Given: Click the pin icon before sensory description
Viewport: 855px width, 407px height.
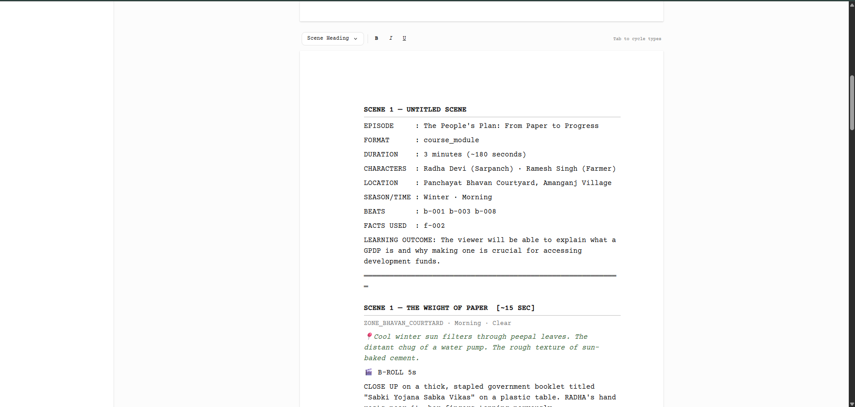Looking at the screenshot, I should [x=369, y=336].
